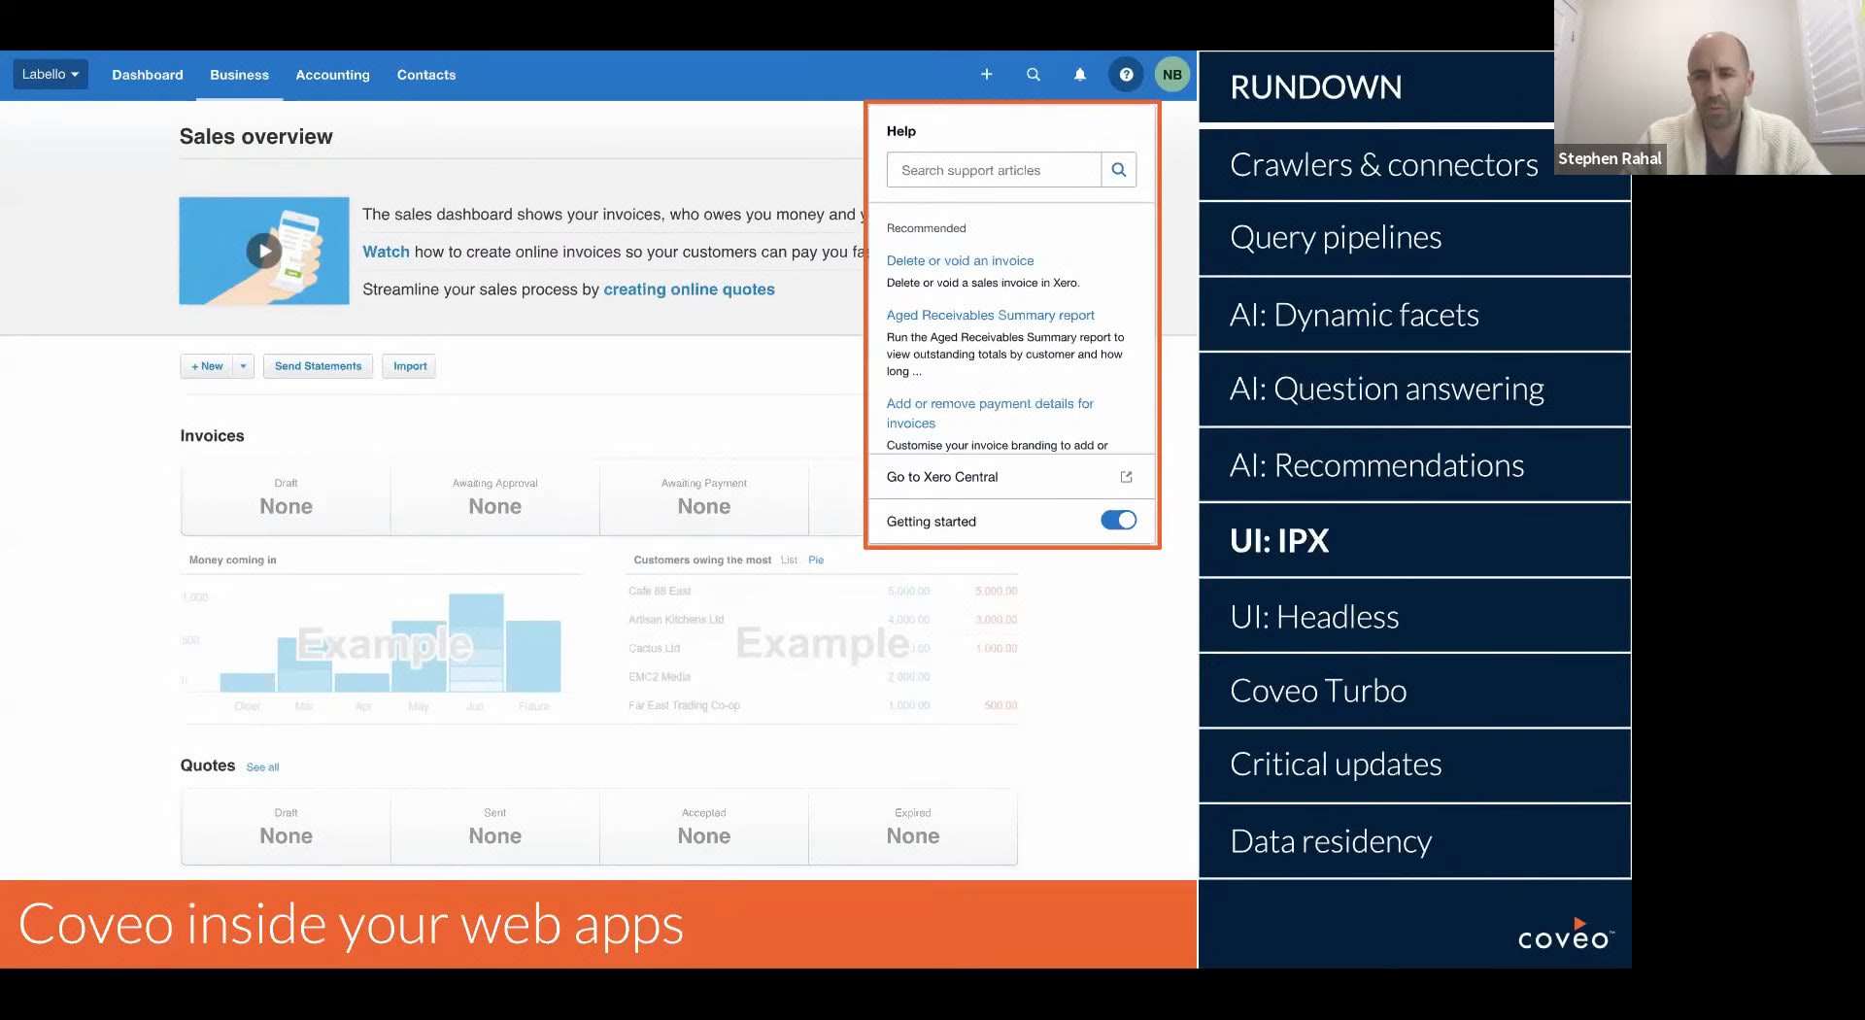Open search with the magnifier icon in header
This screenshot has height=1020, width=1865.
click(1033, 75)
